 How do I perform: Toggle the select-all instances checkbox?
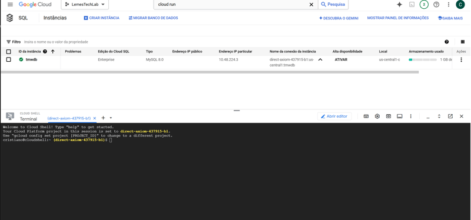9,52
